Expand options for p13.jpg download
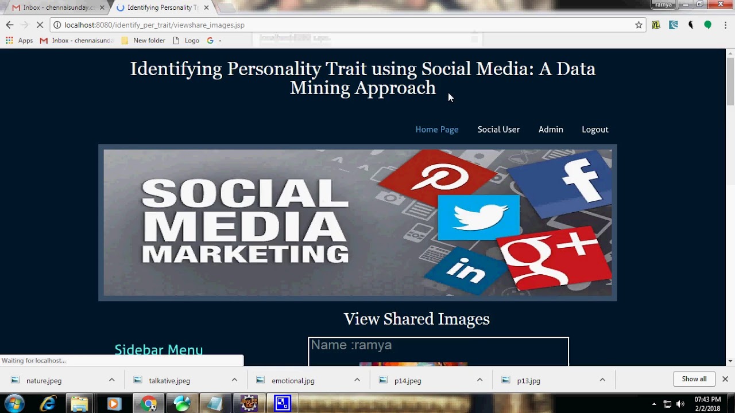 pyautogui.click(x=602, y=380)
